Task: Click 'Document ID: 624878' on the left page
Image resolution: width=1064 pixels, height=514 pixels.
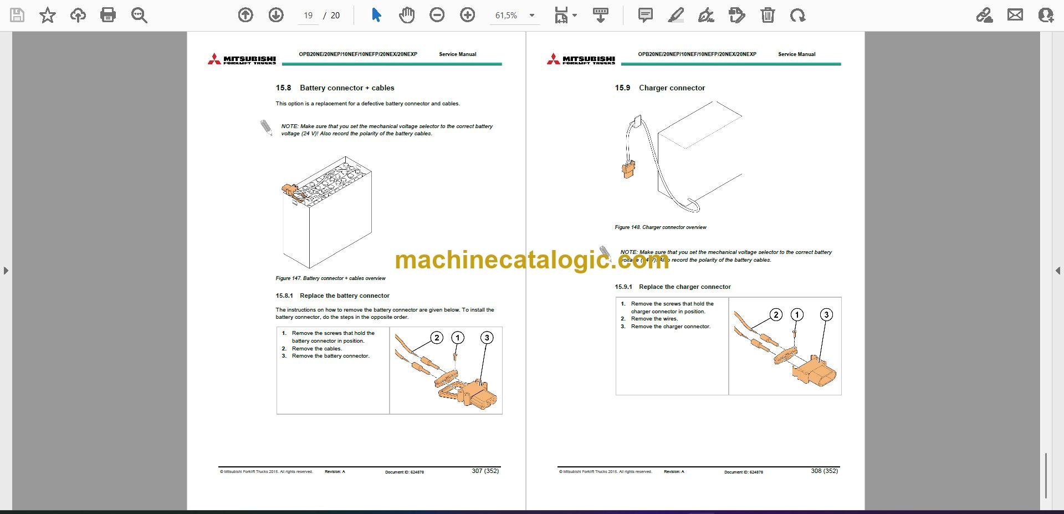Action: tap(405, 472)
